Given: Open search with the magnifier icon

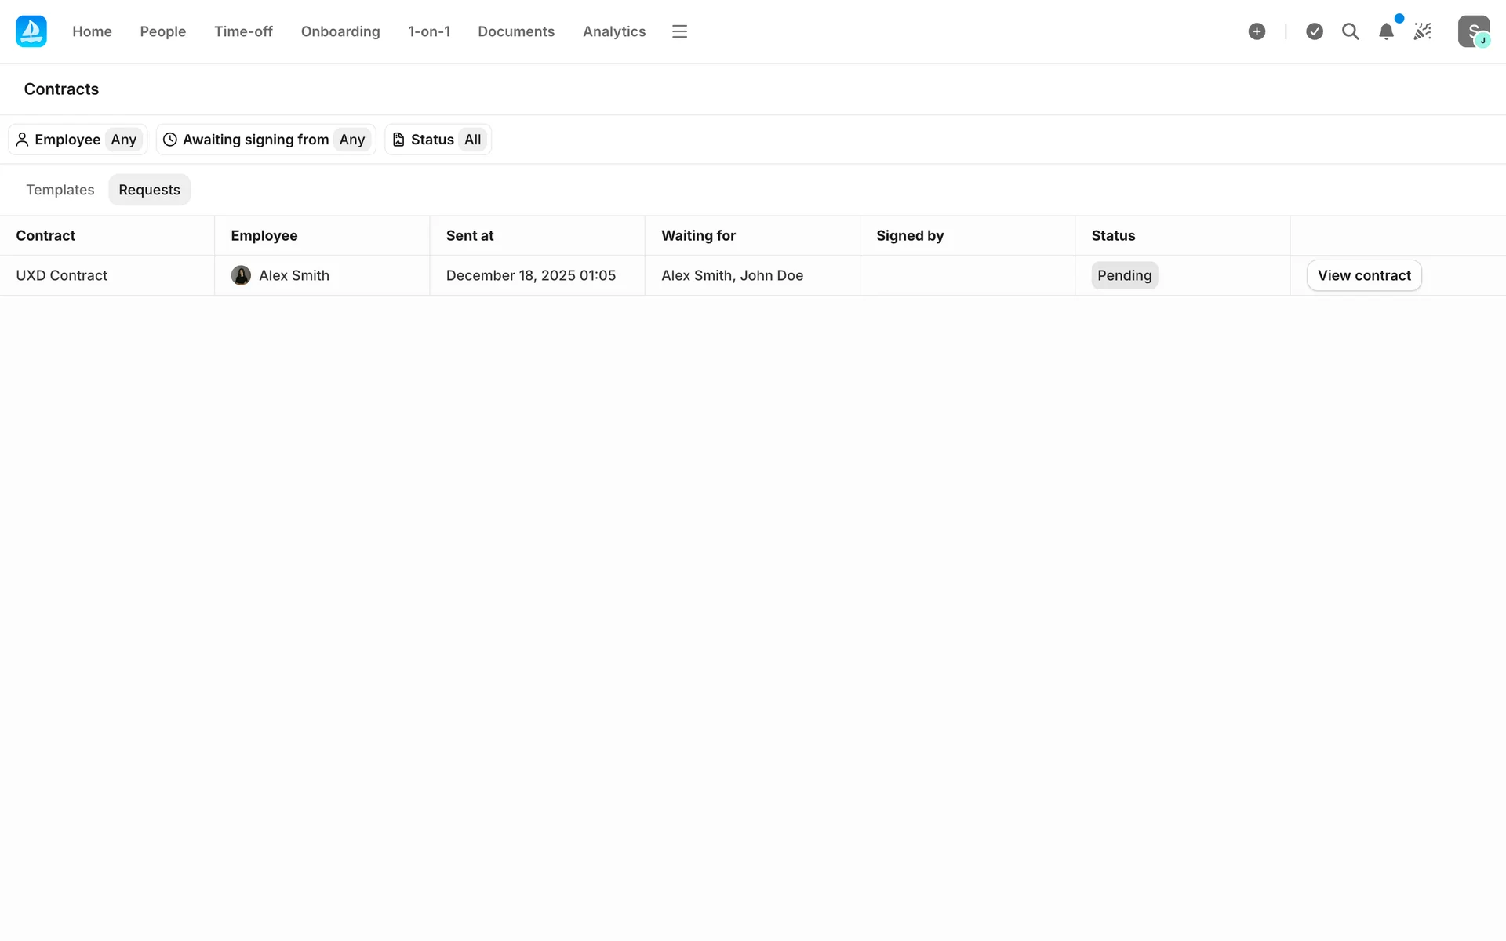Looking at the screenshot, I should [1350, 31].
